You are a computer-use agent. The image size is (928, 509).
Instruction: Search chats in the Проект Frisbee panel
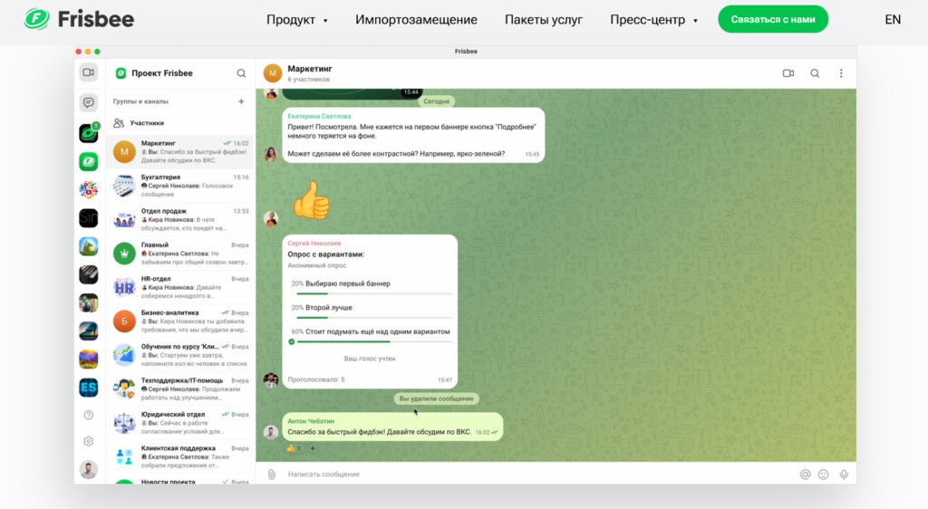(x=241, y=73)
